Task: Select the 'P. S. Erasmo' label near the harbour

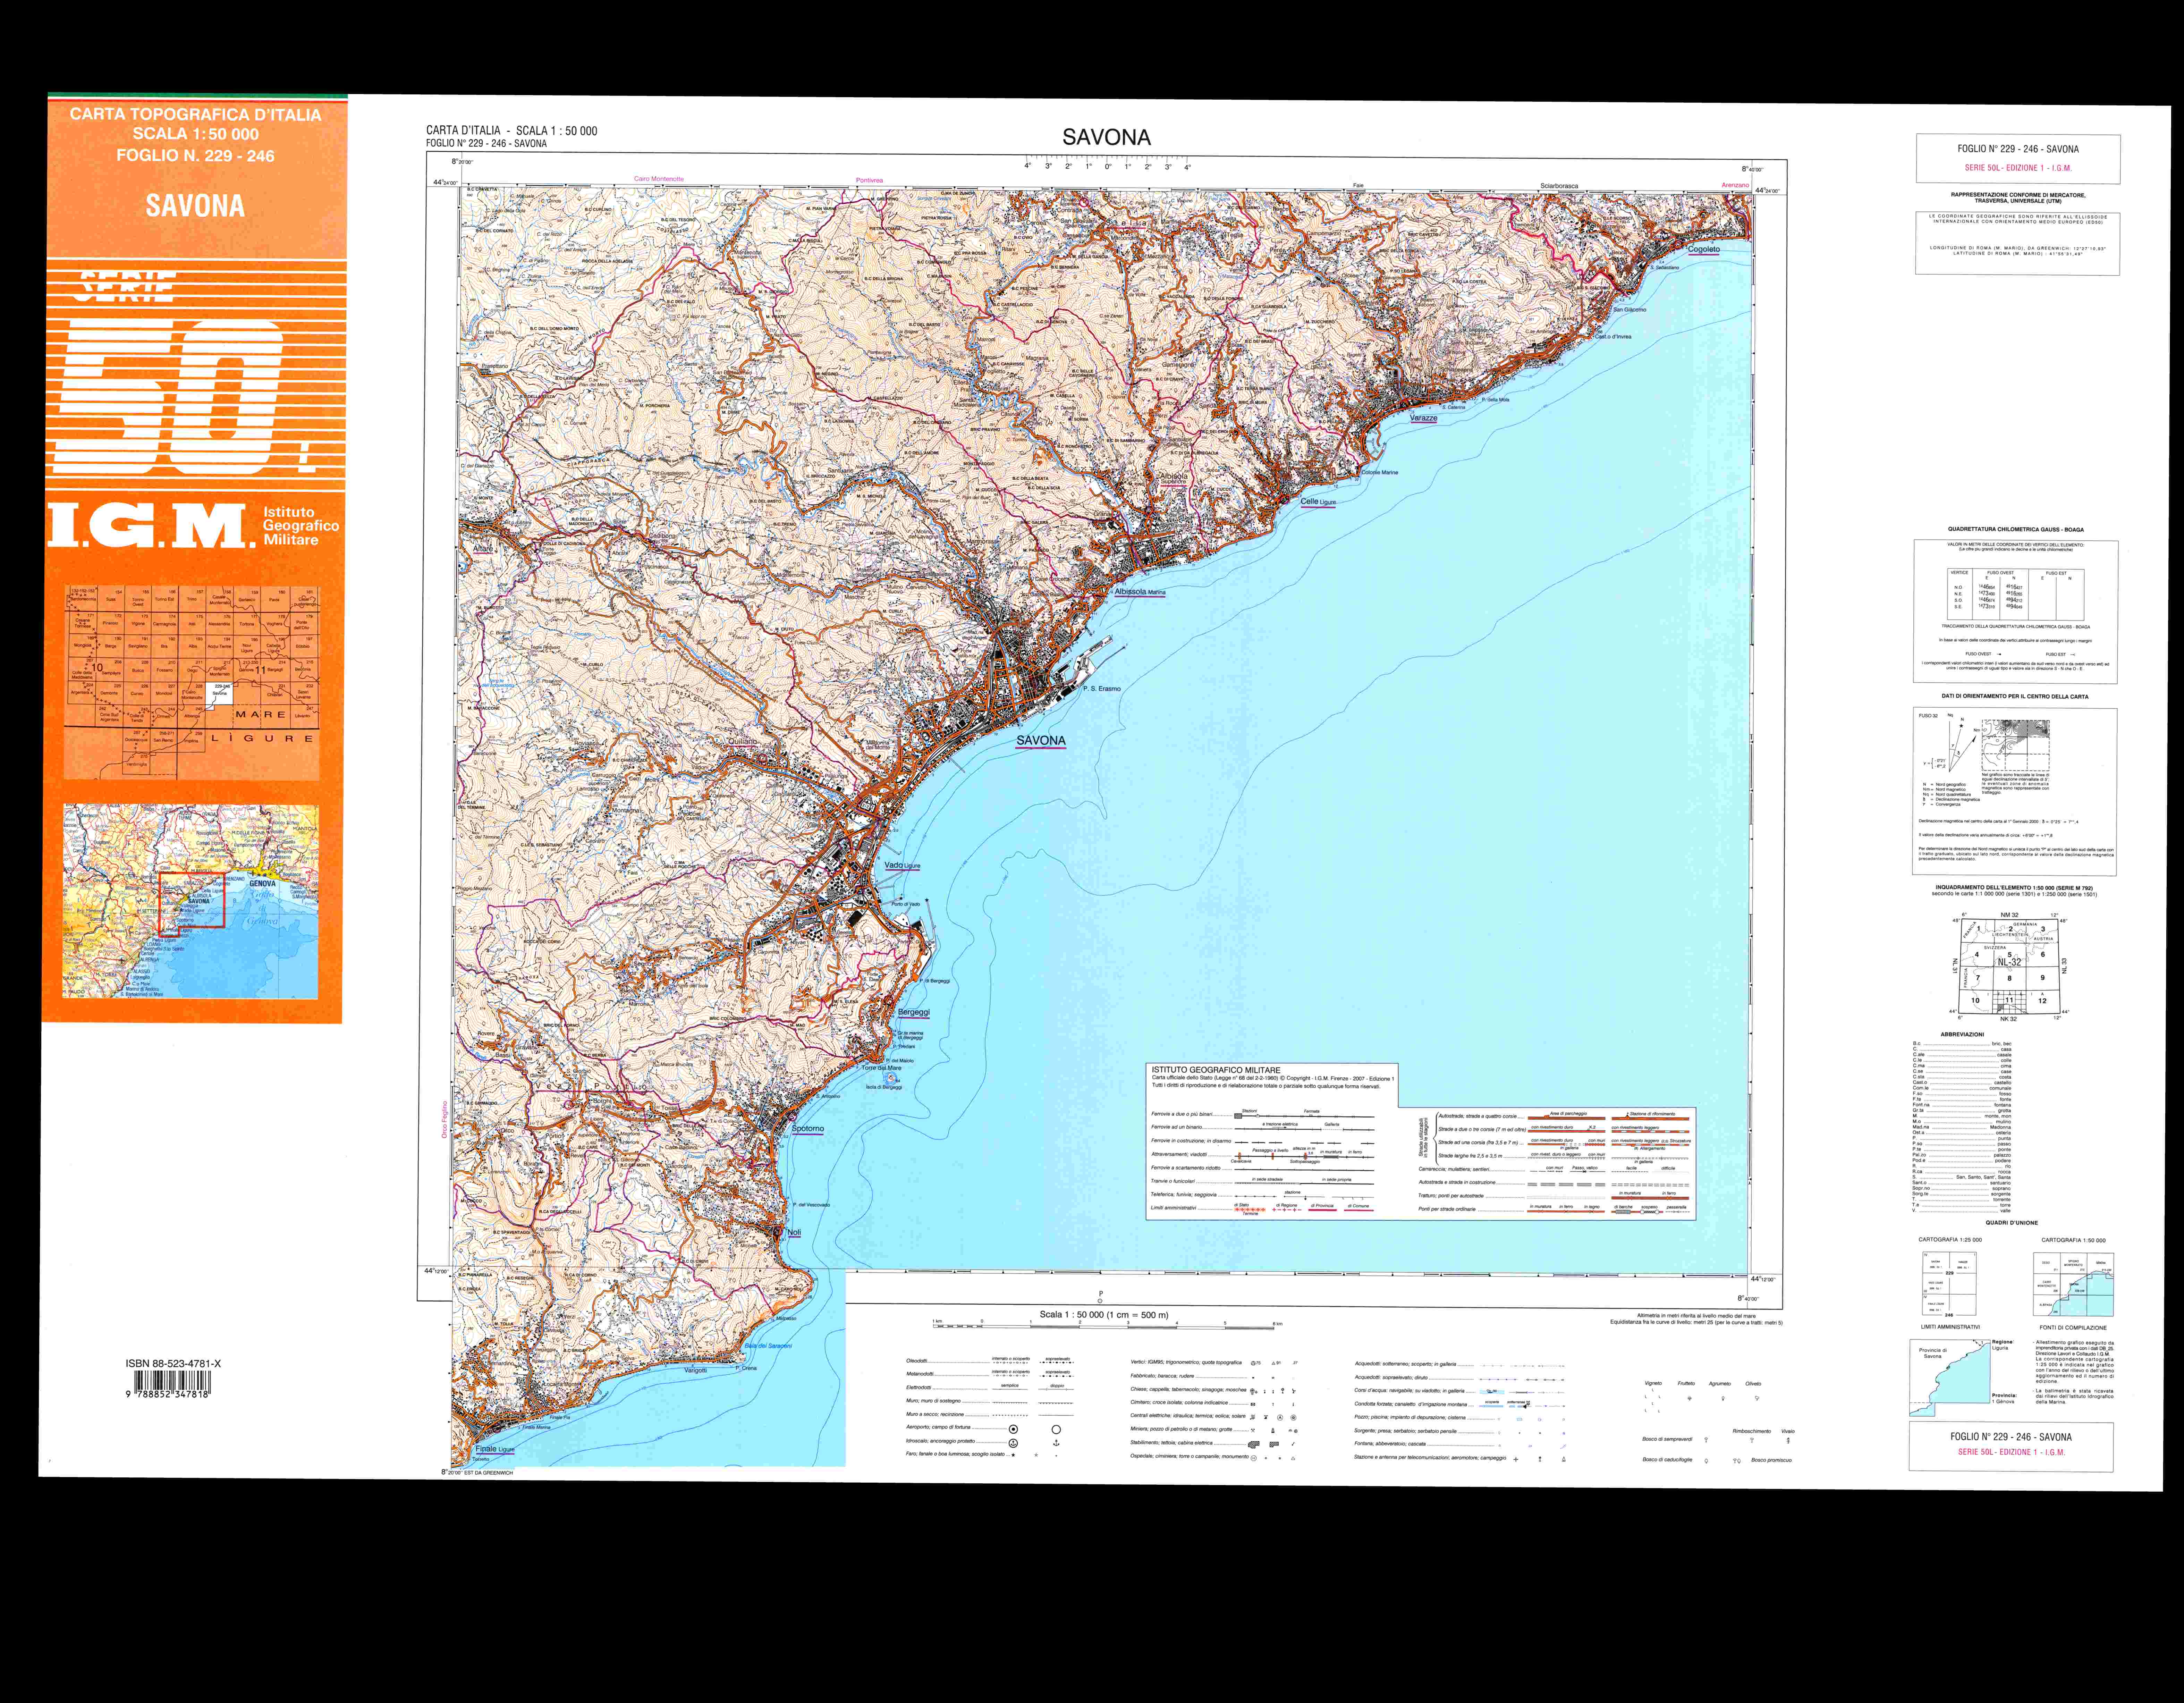Action: click(x=1102, y=689)
